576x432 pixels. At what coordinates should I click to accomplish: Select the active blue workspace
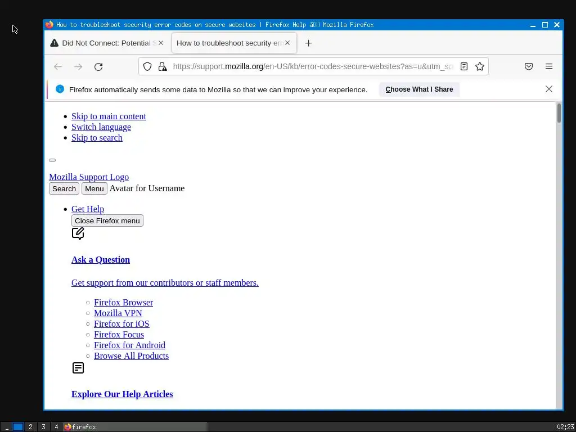click(18, 427)
